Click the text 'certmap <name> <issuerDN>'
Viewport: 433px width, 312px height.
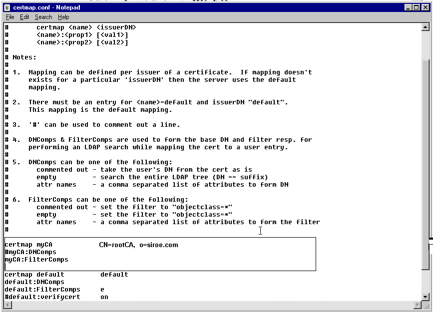pos(86,27)
